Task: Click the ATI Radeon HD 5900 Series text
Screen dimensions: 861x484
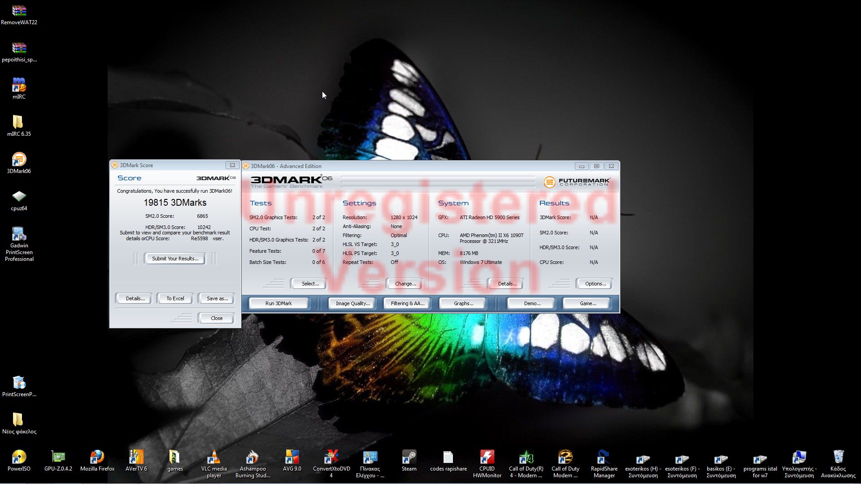Action: [x=489, y=217]
